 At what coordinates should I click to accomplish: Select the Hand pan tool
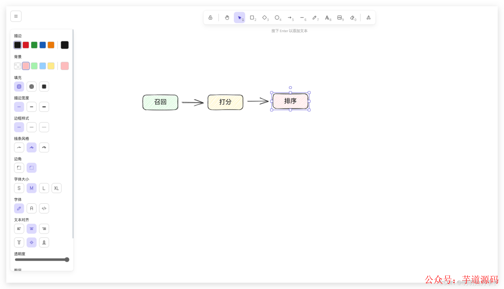click(227, 18)
